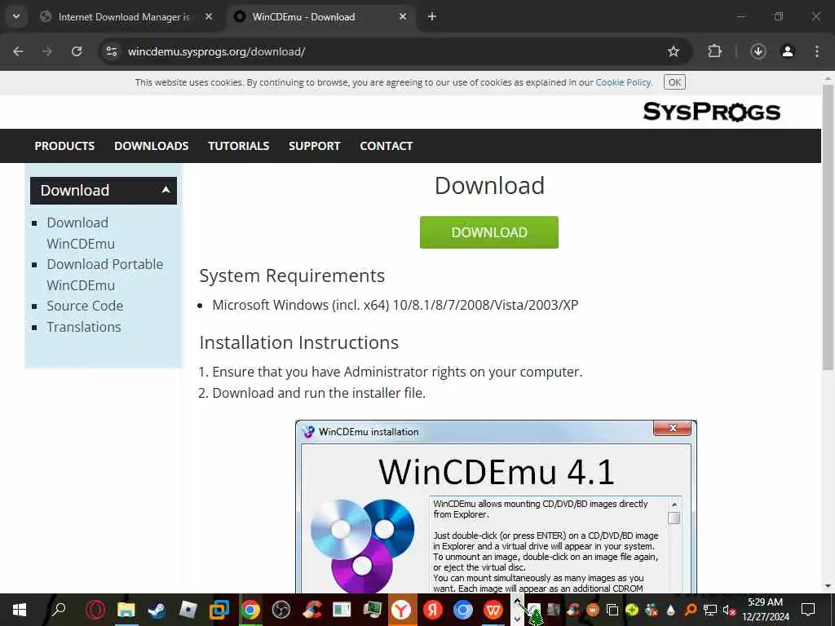Open WPS Office from taskbar
The width and height of the screenshot is (835, 626).
click(x=493, y=610)
